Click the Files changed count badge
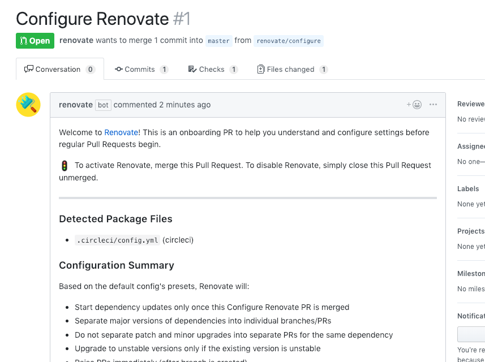485x362 pixels. [324, 69]
